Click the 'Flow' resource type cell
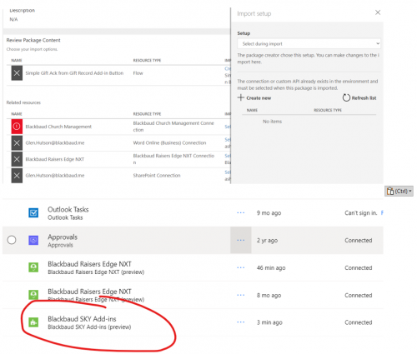The image size is (417, 354). pos(138,73)
